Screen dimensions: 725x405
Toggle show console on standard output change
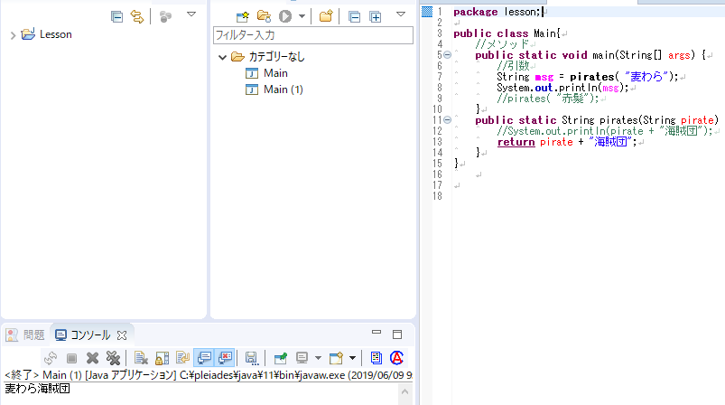click(204, 358)
